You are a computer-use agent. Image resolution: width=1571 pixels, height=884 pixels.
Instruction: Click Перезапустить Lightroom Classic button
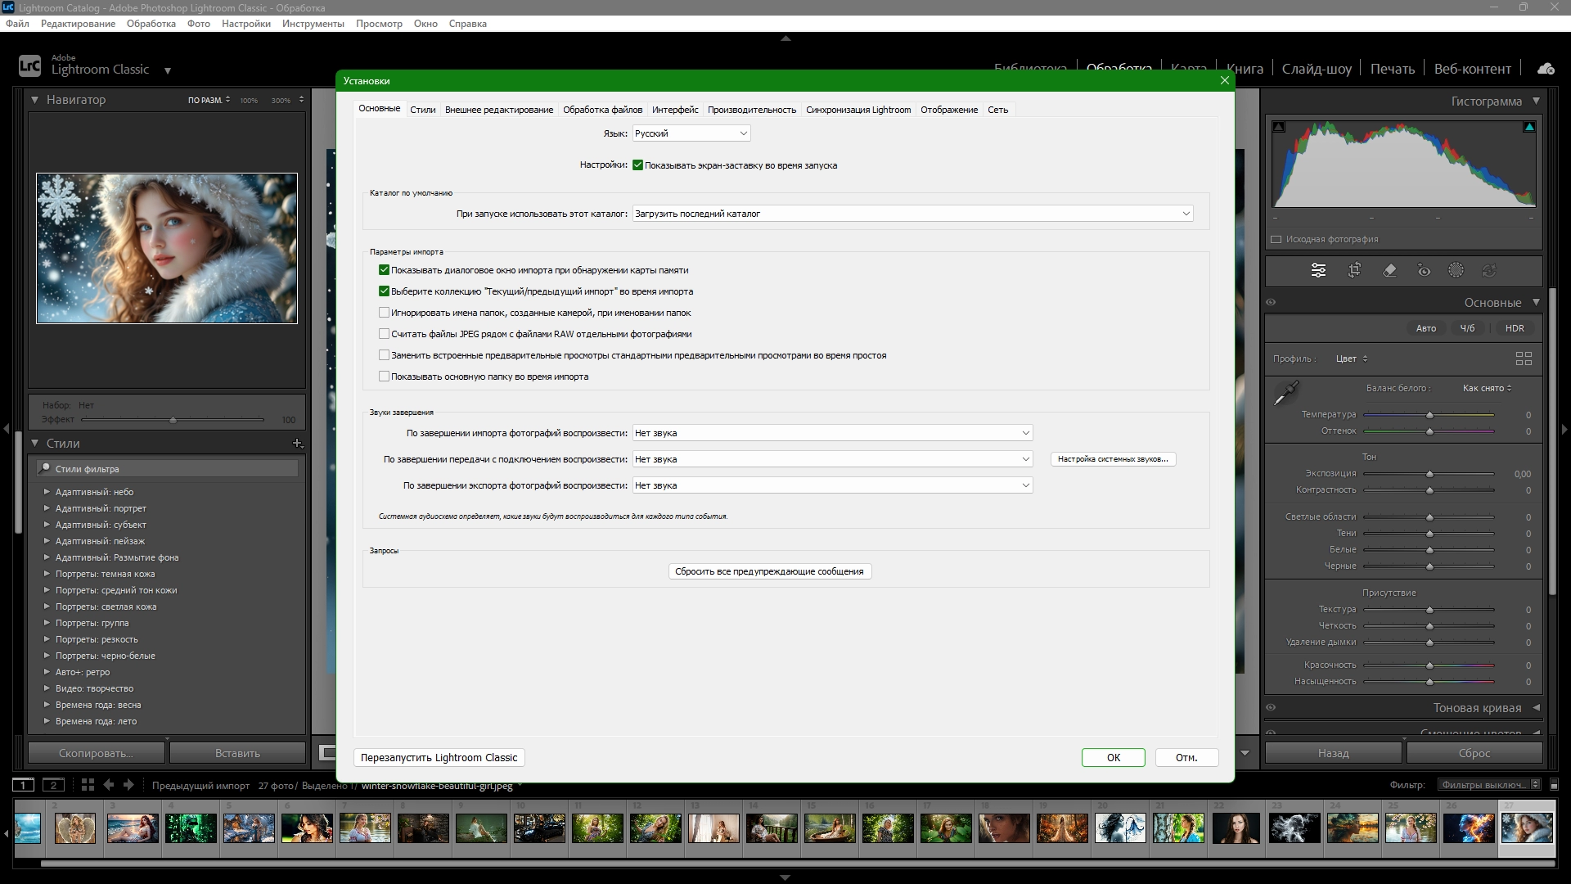[439, 758]
